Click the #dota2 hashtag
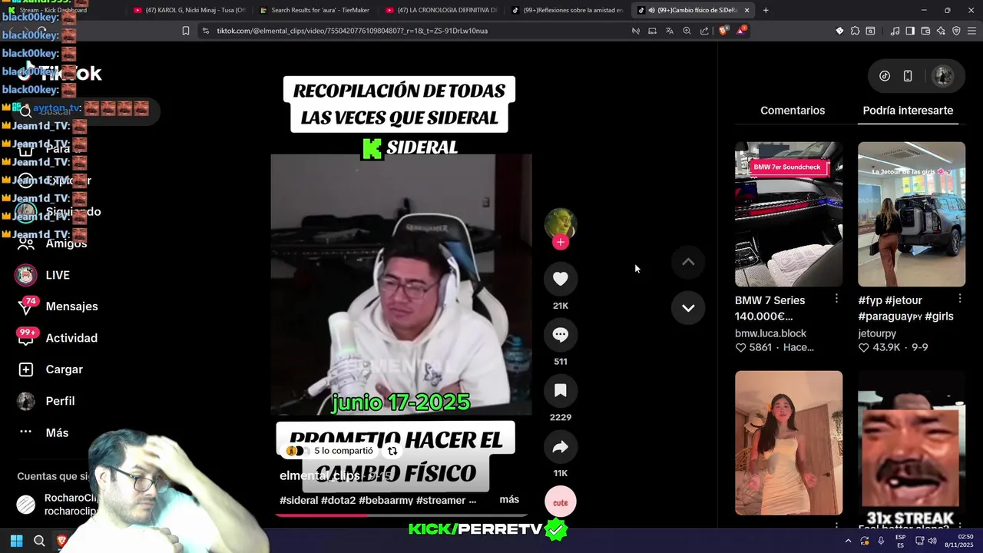 339,500
